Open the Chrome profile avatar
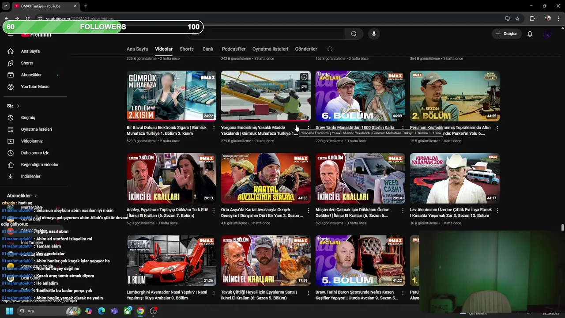565x318 pixels. tap(548, 19)
